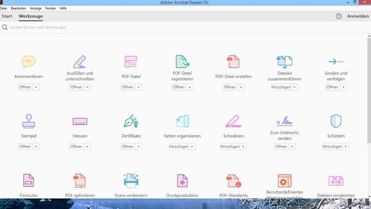Image resolution: width=371 pixels, height=209 pixels.
Task: Switch to the Start tab
Action: [7, 16]
